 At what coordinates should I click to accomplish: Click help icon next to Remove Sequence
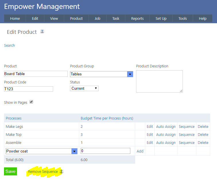[61, 171]
